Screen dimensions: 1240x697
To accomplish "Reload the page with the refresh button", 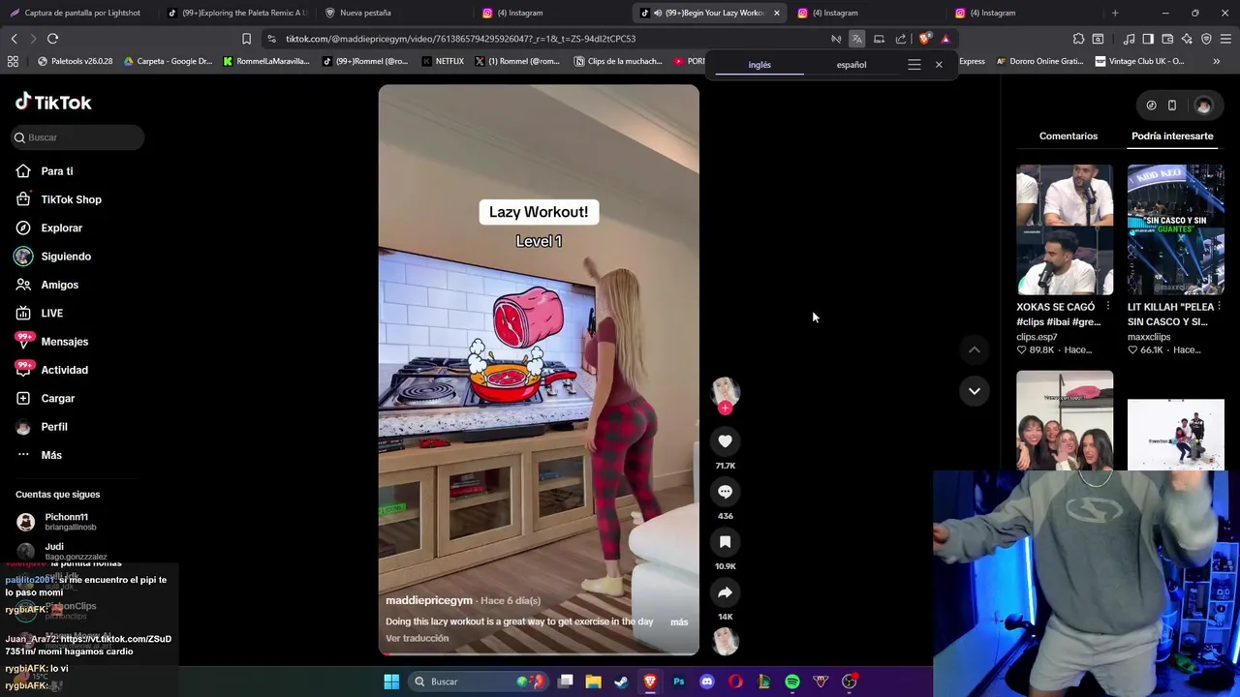I will click(x=52, y=39).
